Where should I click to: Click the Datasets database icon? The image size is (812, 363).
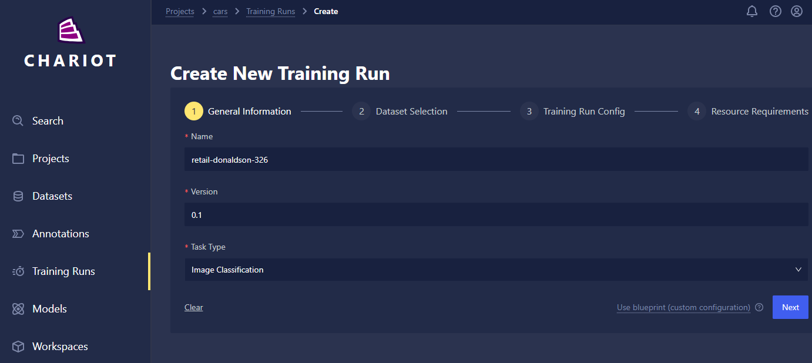18,196
